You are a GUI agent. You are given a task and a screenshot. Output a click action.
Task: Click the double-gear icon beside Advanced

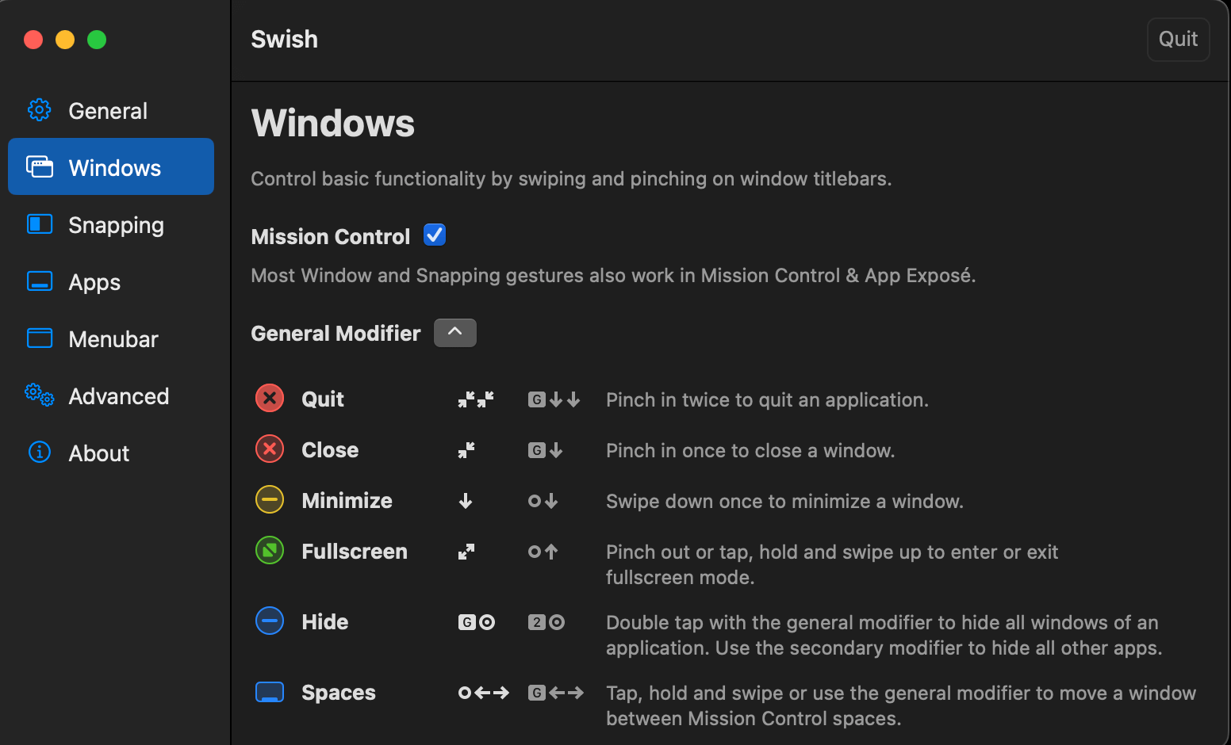(x=40, y=395)
